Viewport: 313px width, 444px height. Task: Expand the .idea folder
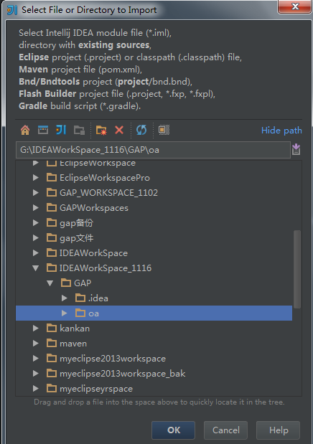(65, 298)
